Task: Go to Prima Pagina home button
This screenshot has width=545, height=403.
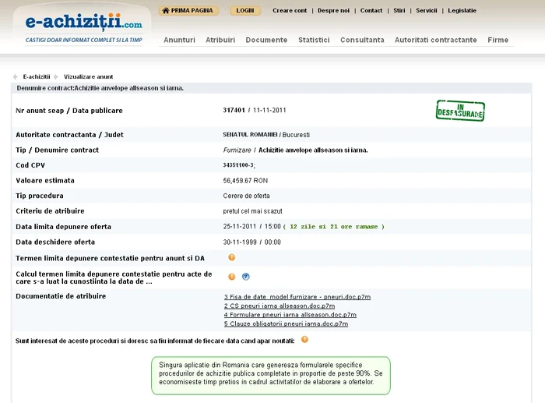Action: (188, 10)
